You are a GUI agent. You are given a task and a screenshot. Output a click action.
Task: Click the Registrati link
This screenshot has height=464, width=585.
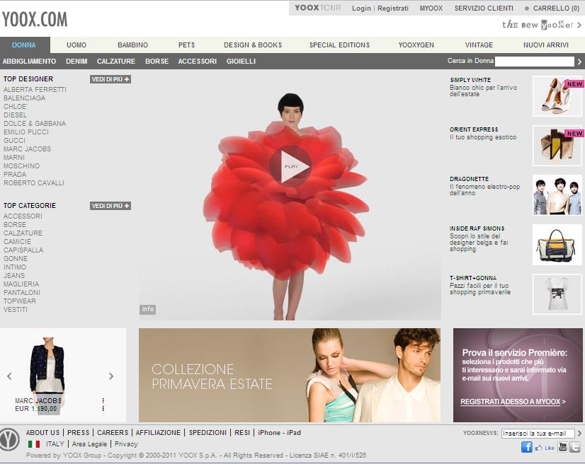pyautogui.click(x=393, y=8)
